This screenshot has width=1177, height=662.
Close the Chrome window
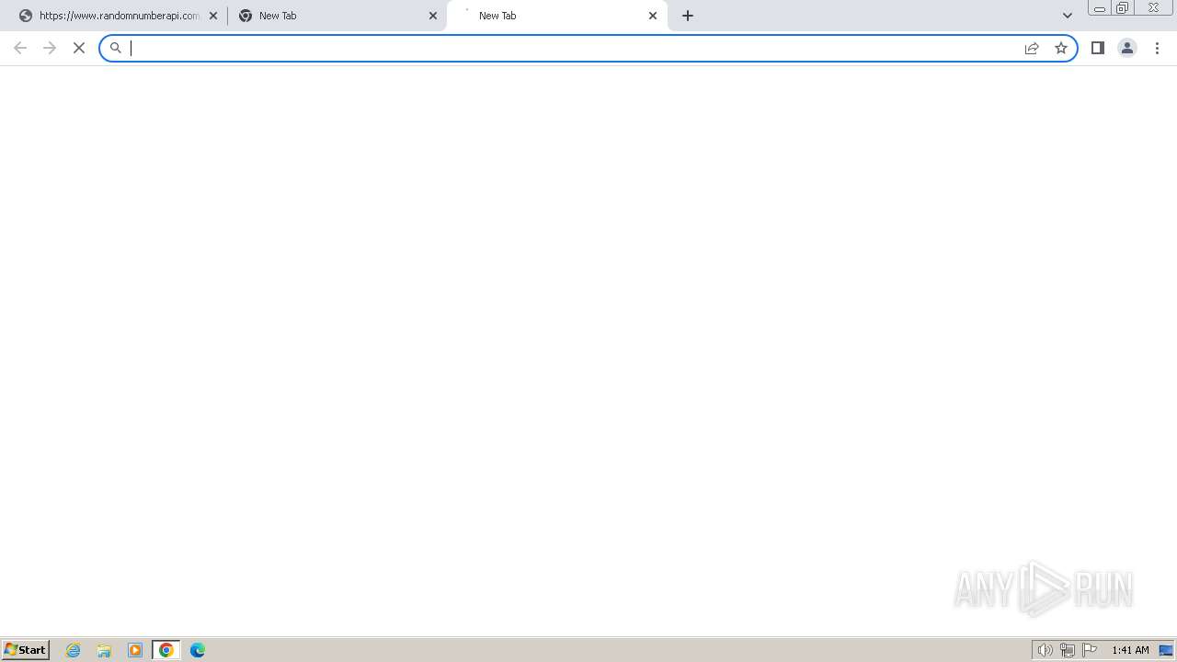coord(1153,8)
